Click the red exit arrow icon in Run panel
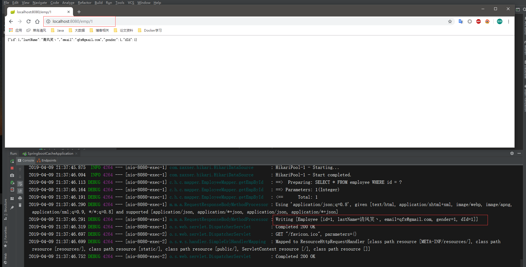The width and height of the screenshot is (526, 267). [x=12, y=190]
